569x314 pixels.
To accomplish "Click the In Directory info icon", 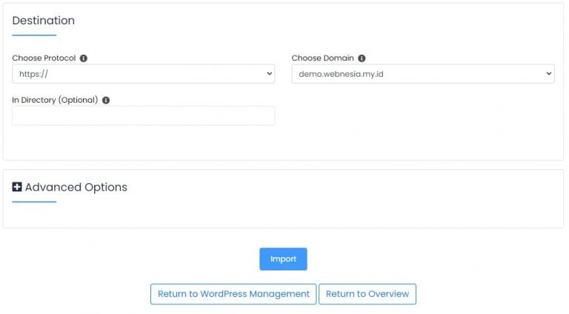I will pyautogui.click(x=106, y=100).
